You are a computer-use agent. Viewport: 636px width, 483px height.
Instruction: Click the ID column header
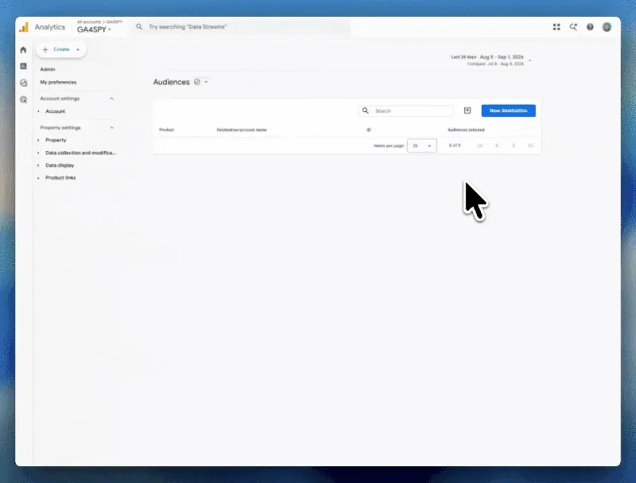pyautogui.click(x=369, y=129)
